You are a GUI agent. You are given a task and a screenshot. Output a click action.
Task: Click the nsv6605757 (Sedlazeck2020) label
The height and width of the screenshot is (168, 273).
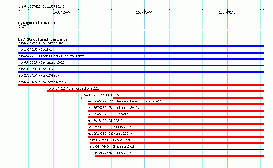pos(42,43)
